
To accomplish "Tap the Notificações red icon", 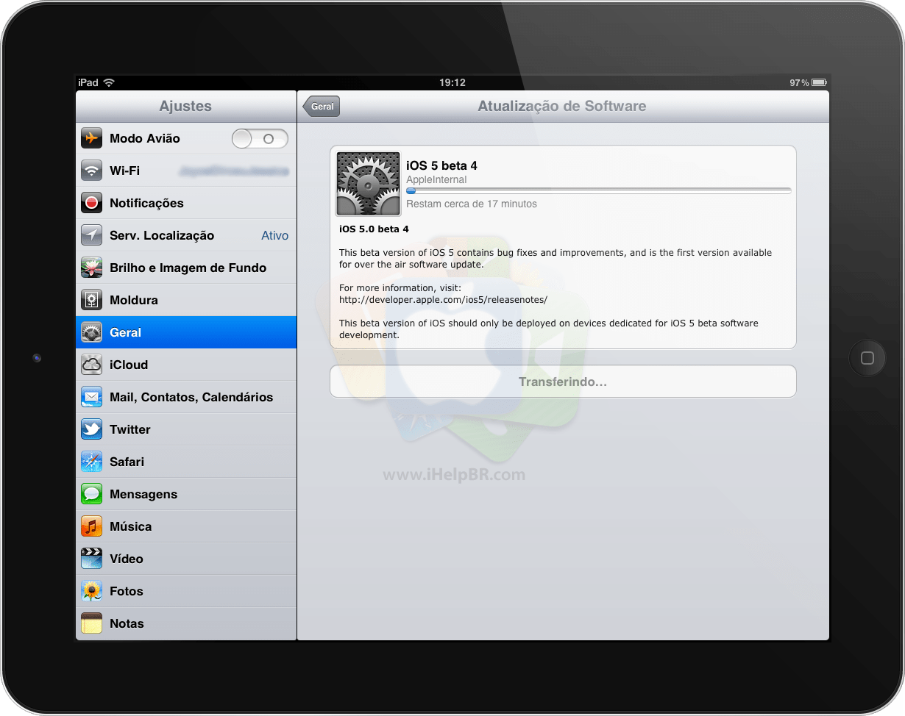I will 91,203.
